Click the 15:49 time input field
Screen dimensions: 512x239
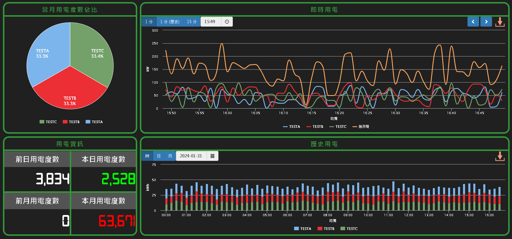point(211,22)
